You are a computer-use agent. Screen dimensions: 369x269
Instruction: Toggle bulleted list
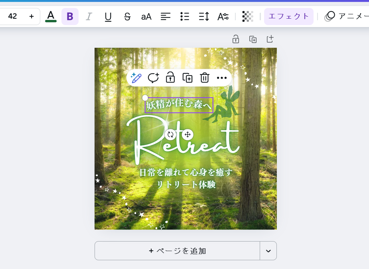[x=185, y=16]
